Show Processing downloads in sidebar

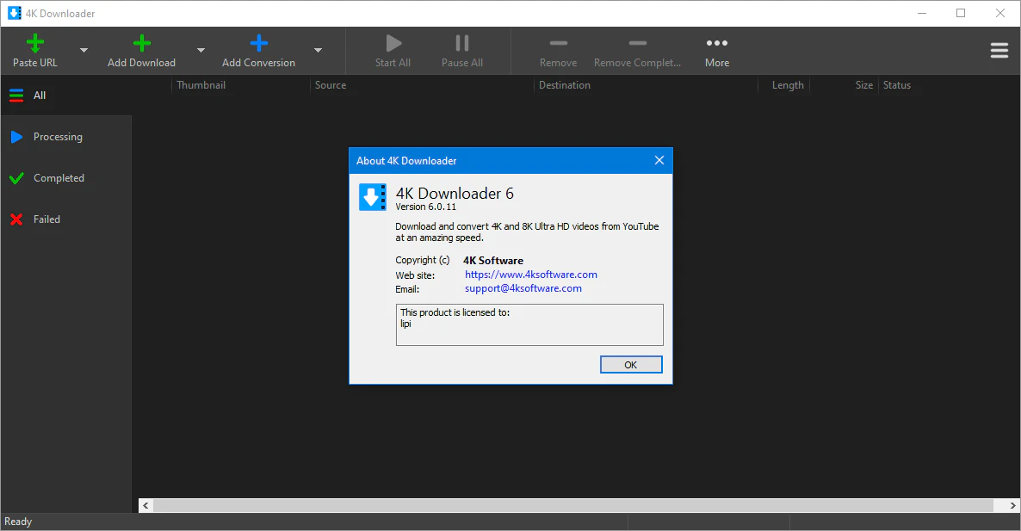[58, 137]
